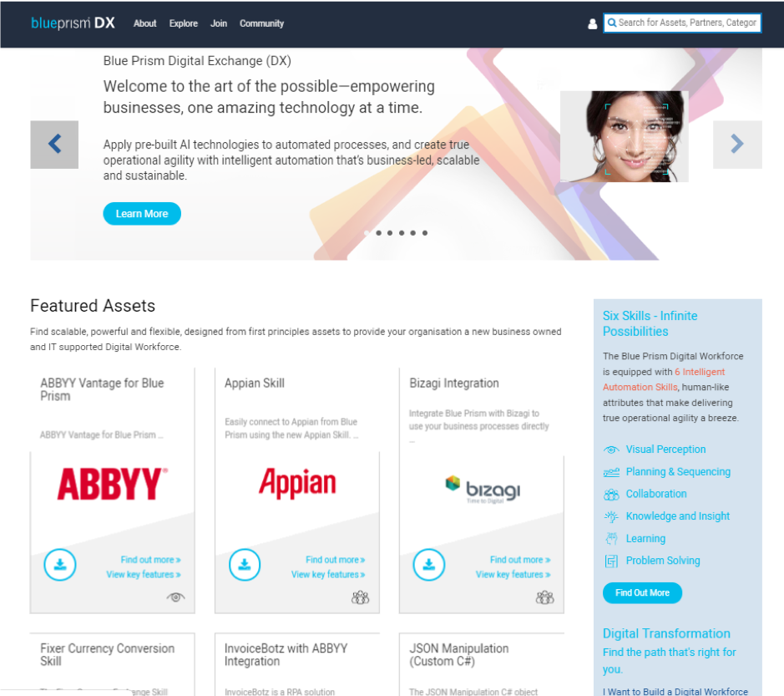Click the Featured Assets heading
Screen dimensions: 784x696
pyautogui.click(x=93, y=306)
